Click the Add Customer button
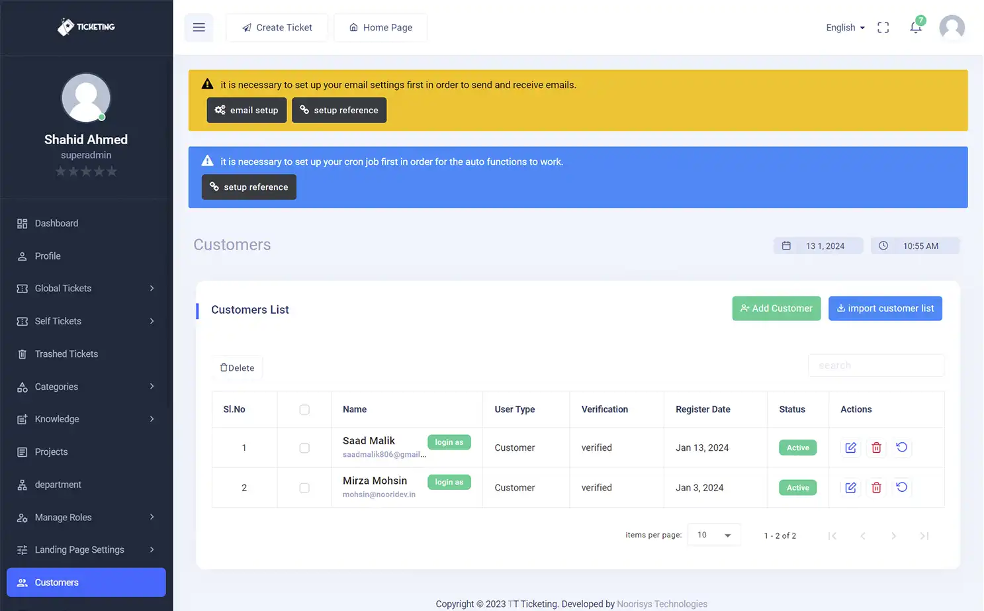Viewport: 984px width, 611px height. [x=776, y=308]
